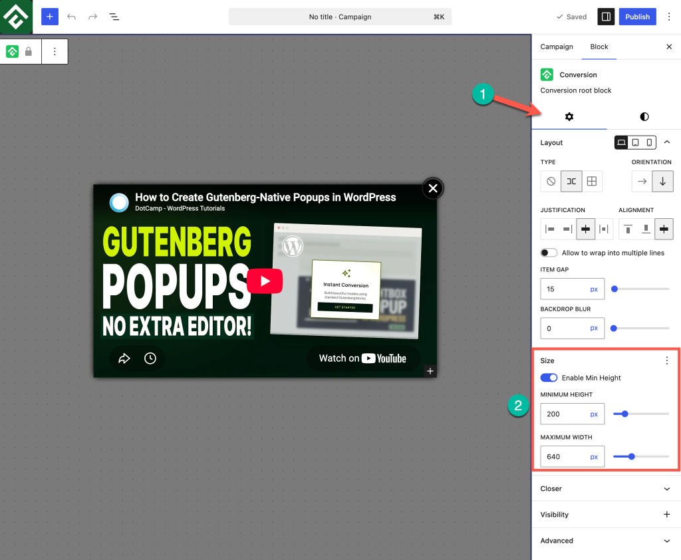The width and height of the screenshot is (681, 560).
Task: Open the document overview list view
Action: coord(114,17)
